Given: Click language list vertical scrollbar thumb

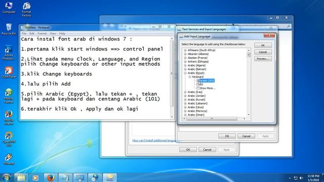Looking at the screenshot, I should click(x=249, y=55).
